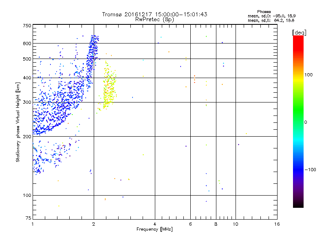This screenshot has width=326, height=244.
Task: Click the 'Phases' header label
Action: point(264,12)
